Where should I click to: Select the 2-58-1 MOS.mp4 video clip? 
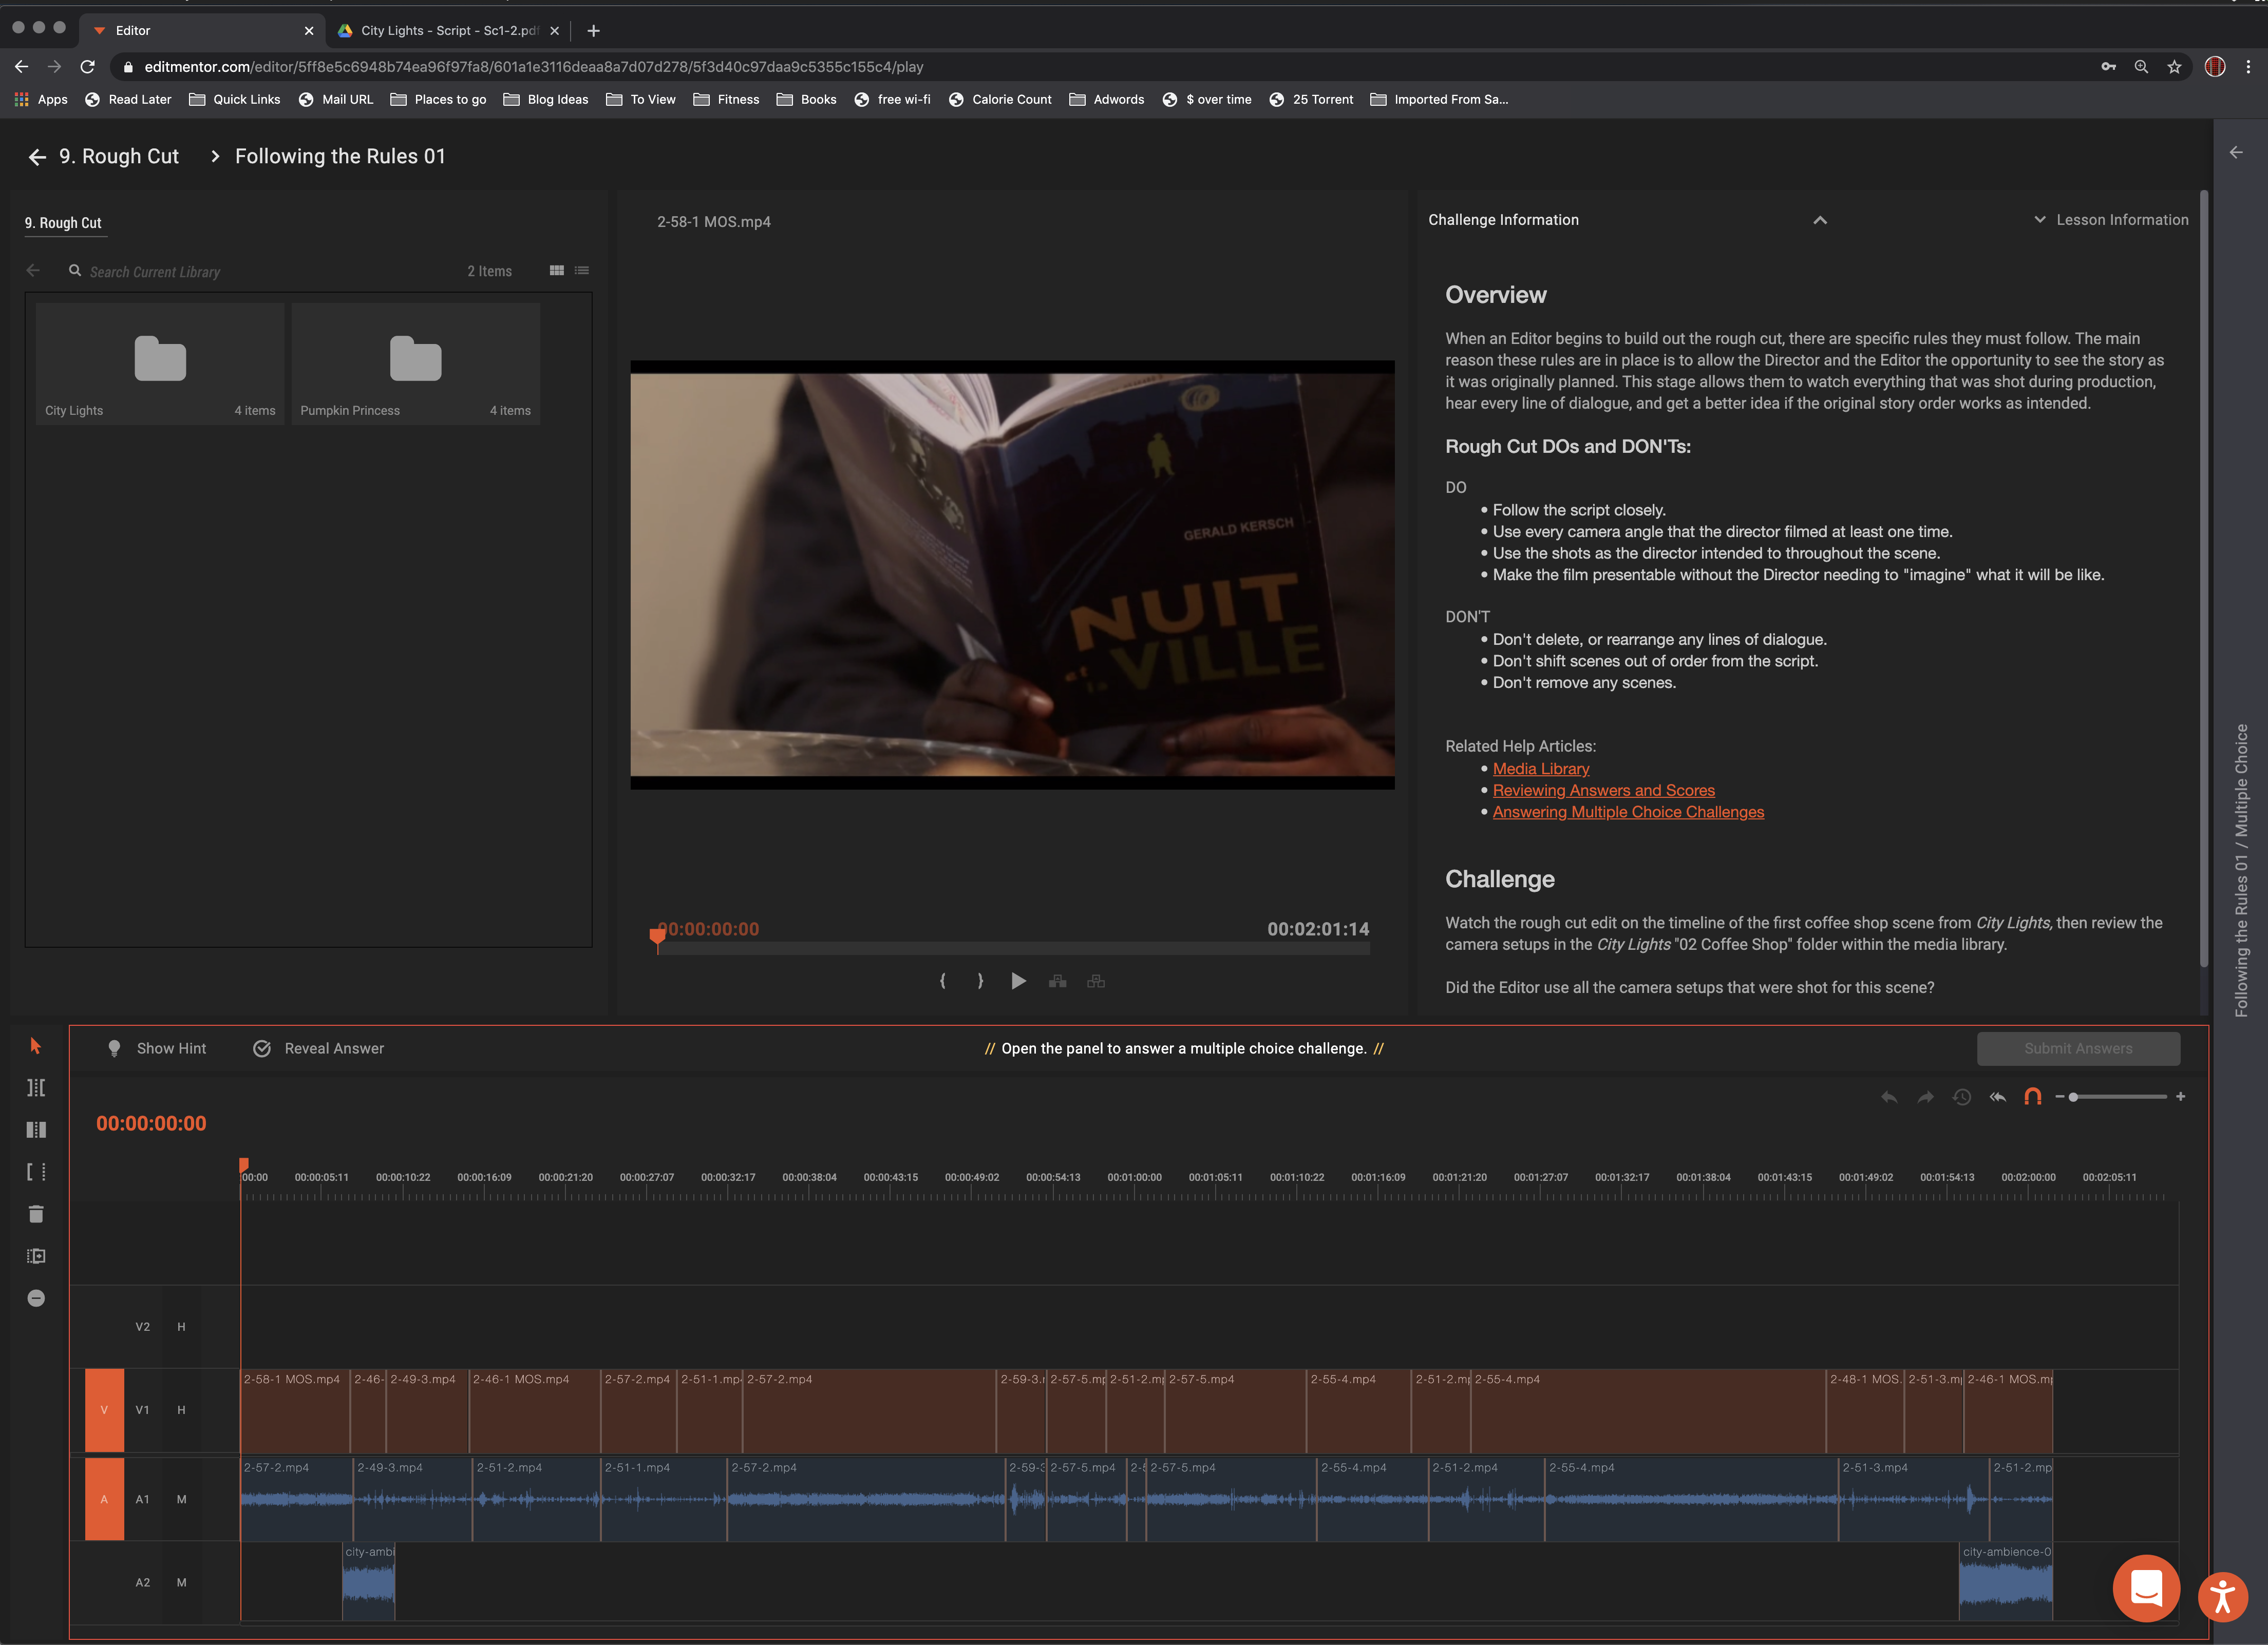(x=295, y=1410)
